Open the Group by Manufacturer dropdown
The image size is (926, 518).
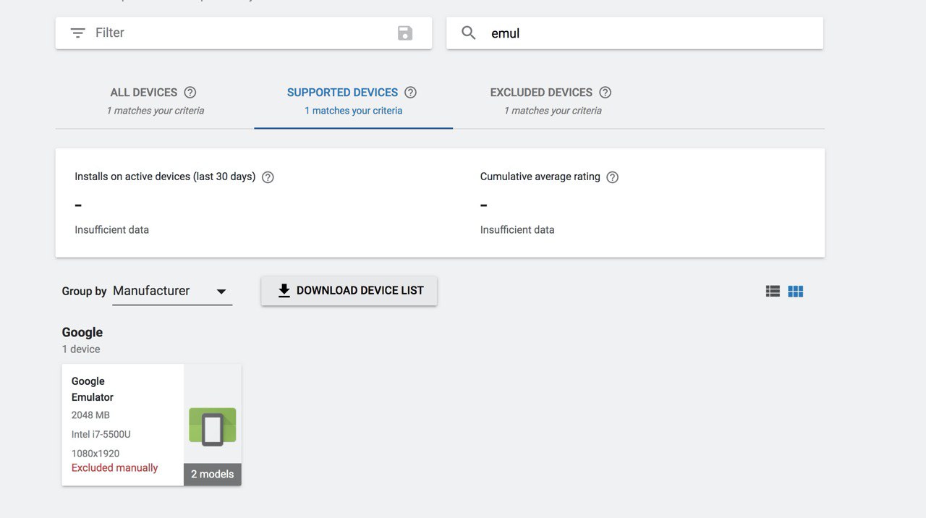point(172,292)
